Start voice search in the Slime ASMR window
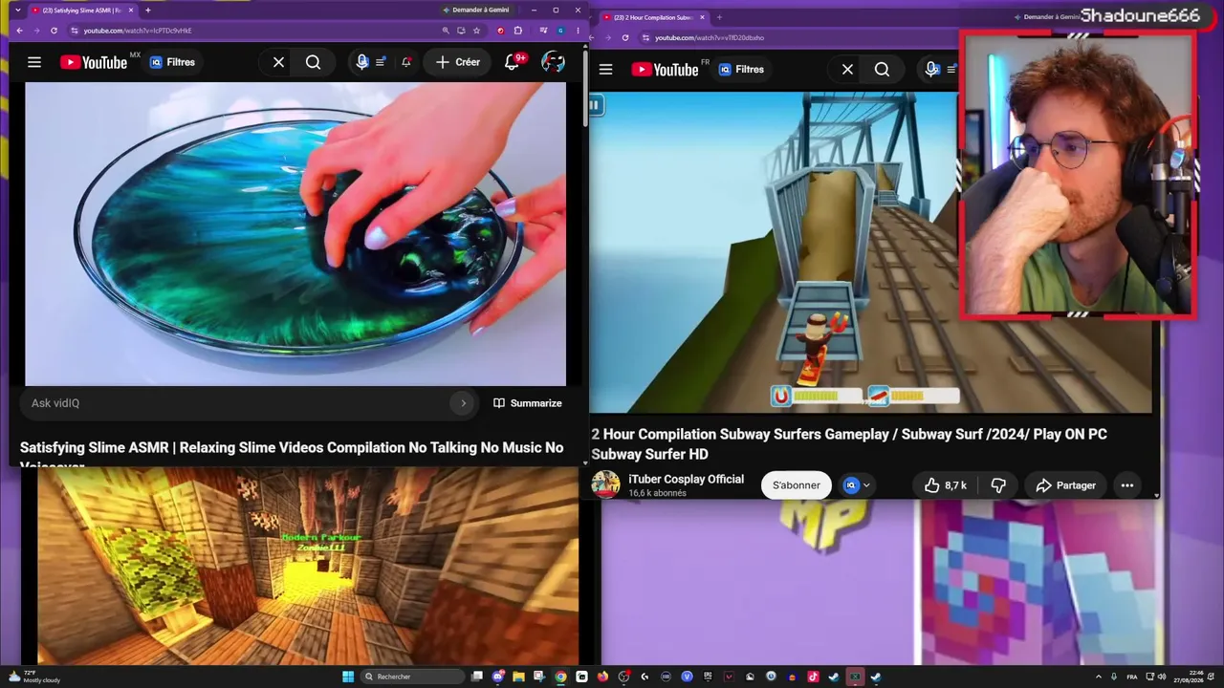 click(x=361, y=62)
